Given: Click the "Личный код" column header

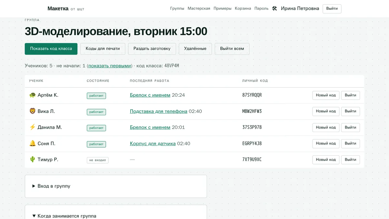Looking at the screenshot, I should coord(255,81).
